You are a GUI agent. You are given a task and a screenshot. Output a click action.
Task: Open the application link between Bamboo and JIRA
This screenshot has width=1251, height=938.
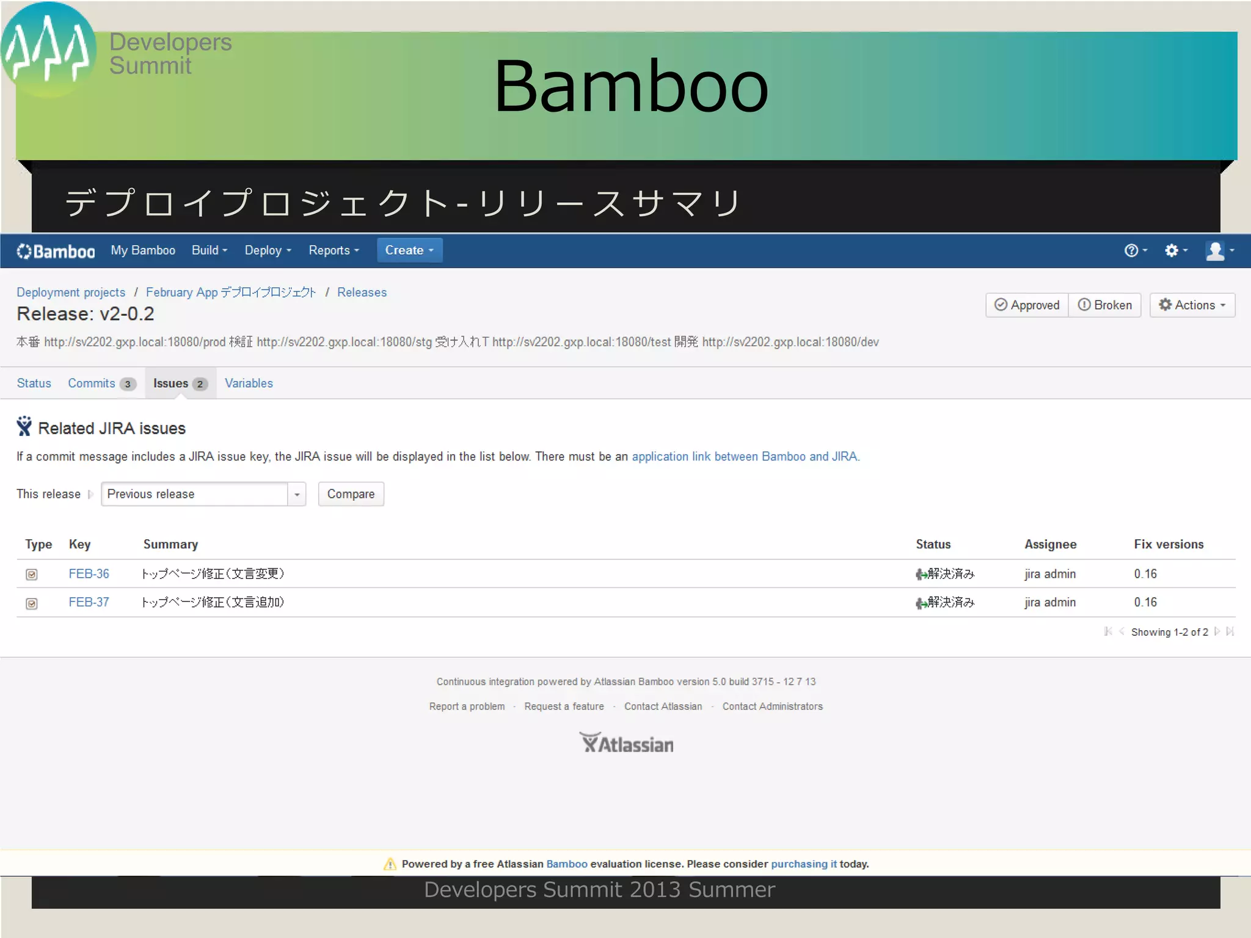[745, 456]
